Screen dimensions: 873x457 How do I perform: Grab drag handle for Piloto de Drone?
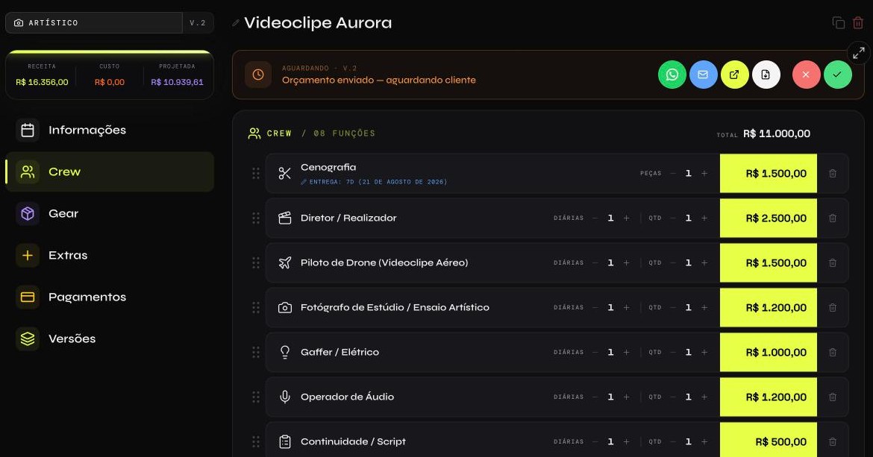click(255, 263)
